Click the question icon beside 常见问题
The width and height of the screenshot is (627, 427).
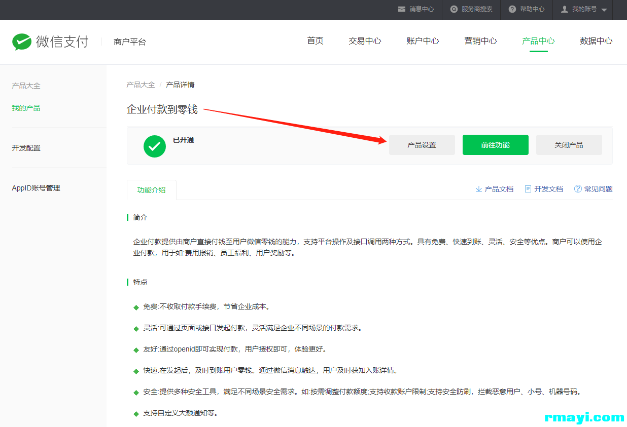(x=578, y=189)
